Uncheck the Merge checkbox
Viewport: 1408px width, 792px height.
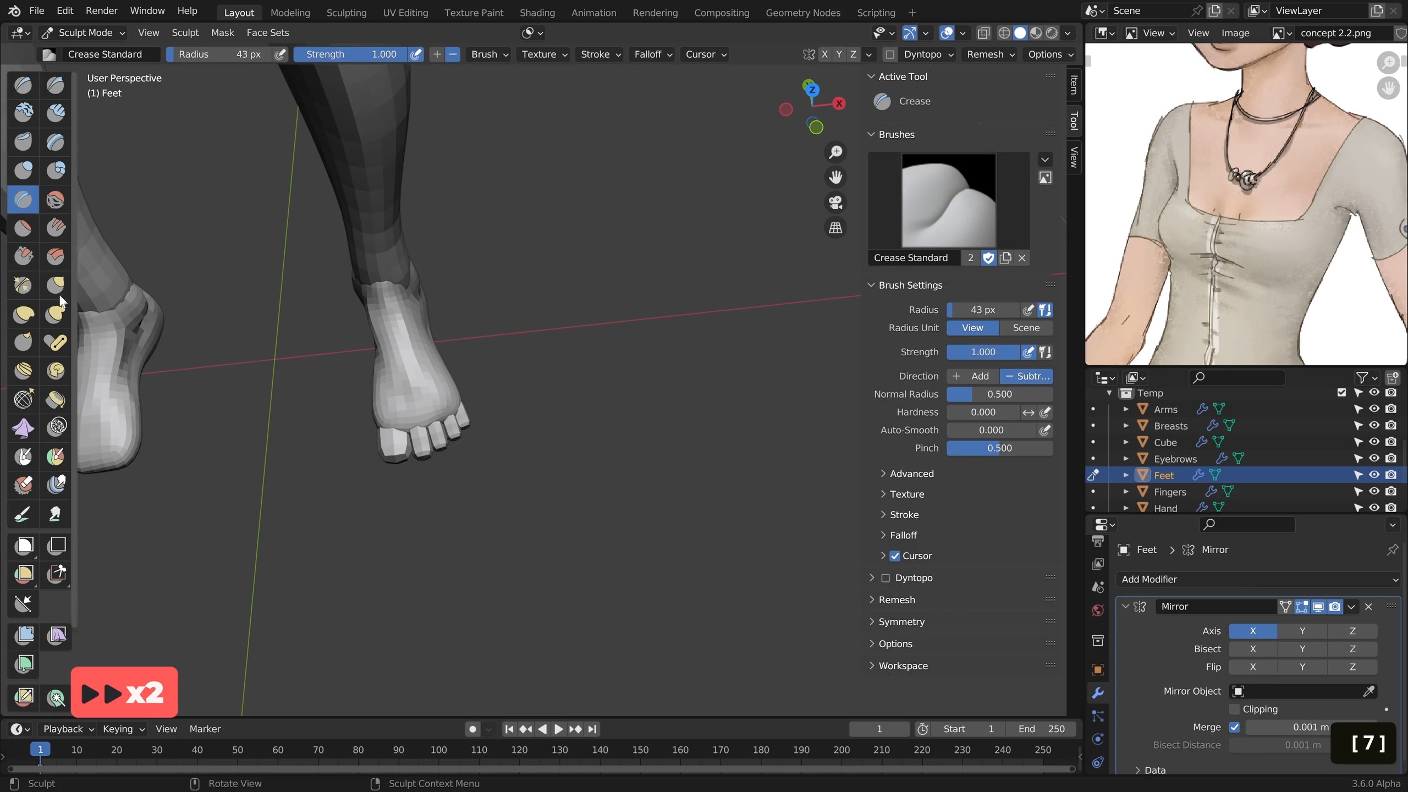[x=1234, y=727]
